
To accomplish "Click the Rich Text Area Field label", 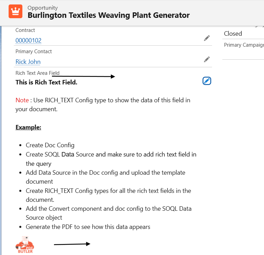I will point(37,73).
